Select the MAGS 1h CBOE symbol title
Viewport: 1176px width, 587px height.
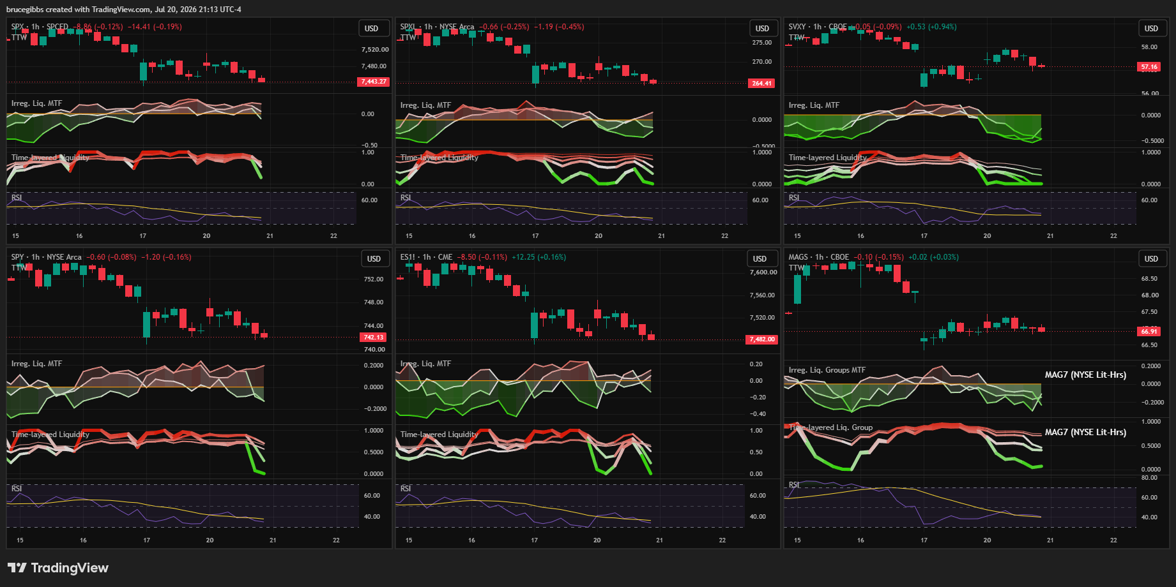pos(819,257)
